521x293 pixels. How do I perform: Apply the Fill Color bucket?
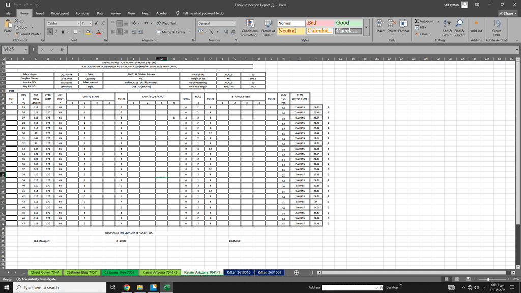pos(88,32)
